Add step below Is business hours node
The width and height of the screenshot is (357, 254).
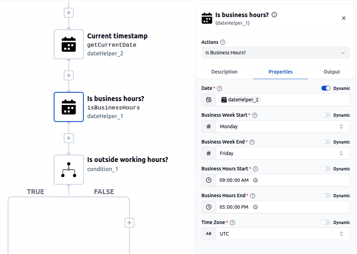(x=69, y=138)
